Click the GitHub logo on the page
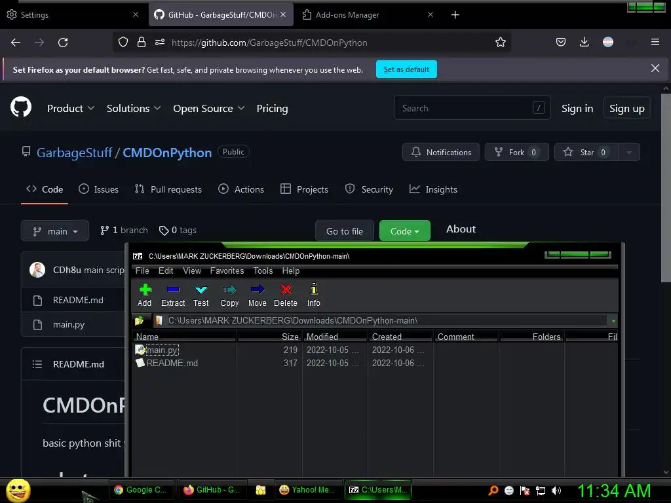671x503 pixels. point(21,107)
